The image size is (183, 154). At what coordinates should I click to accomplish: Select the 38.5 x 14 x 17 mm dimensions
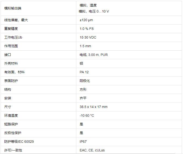[94, 107]
